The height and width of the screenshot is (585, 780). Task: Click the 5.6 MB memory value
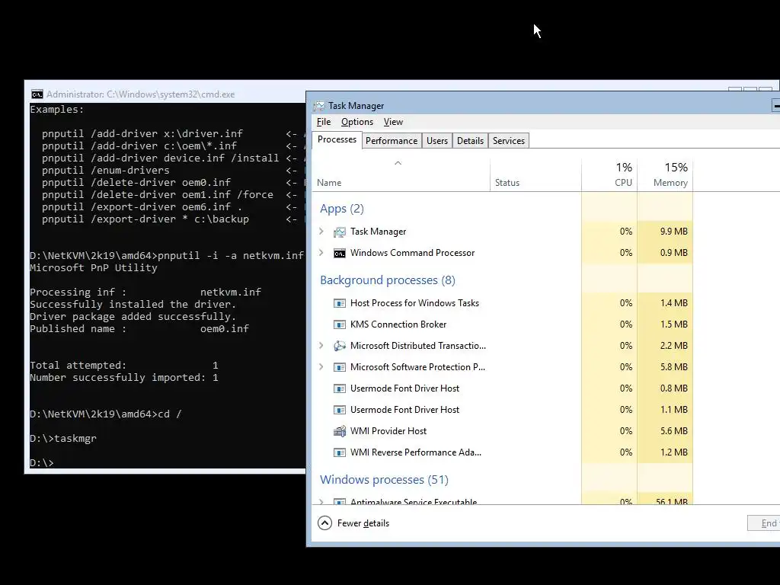point(673,431)
